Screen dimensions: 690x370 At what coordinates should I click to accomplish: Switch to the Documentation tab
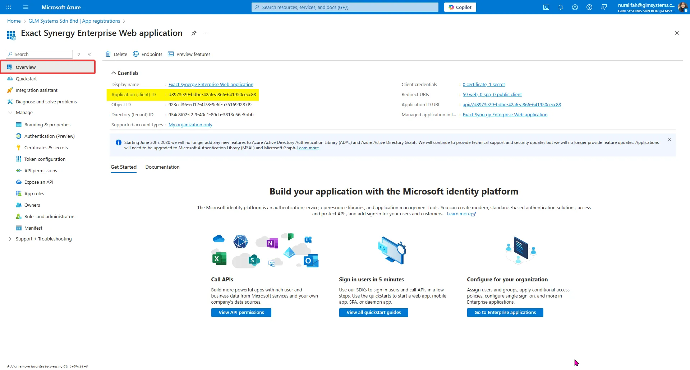point(162,167)
